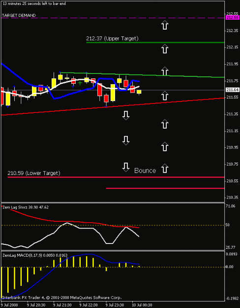
Task: Click the -0.1982 MACD scale value
Action: click(x=232, y=299)
